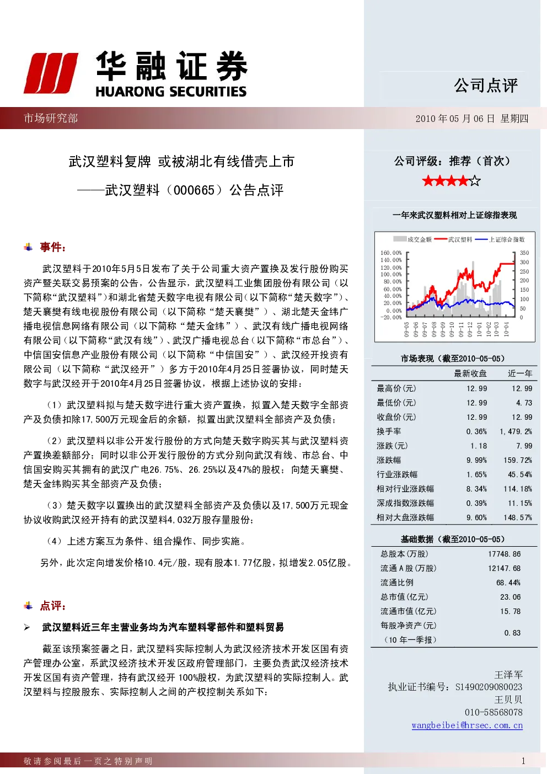Click the 12147.68 value
The width and height of the screenshot is (547, 774).
pyautogui.click(x=504, y=568)
